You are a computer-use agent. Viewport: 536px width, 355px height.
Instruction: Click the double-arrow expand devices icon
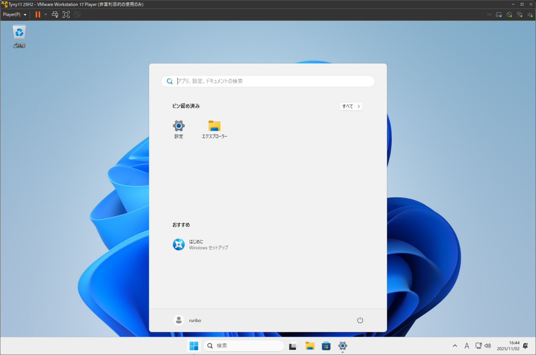(x=490, y=14)
